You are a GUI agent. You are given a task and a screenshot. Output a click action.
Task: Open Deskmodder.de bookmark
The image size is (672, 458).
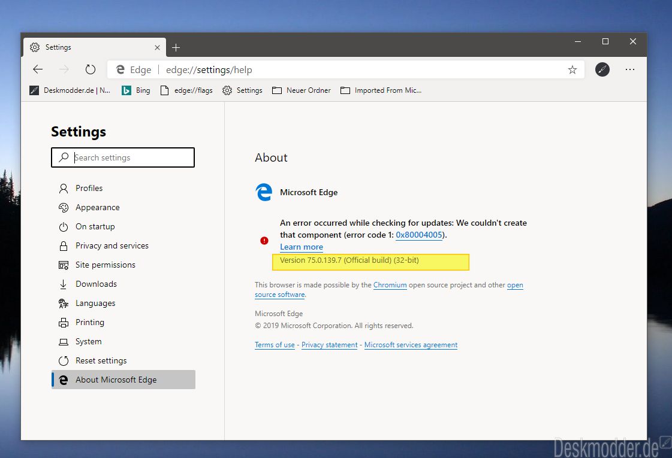tap(70, 90)
